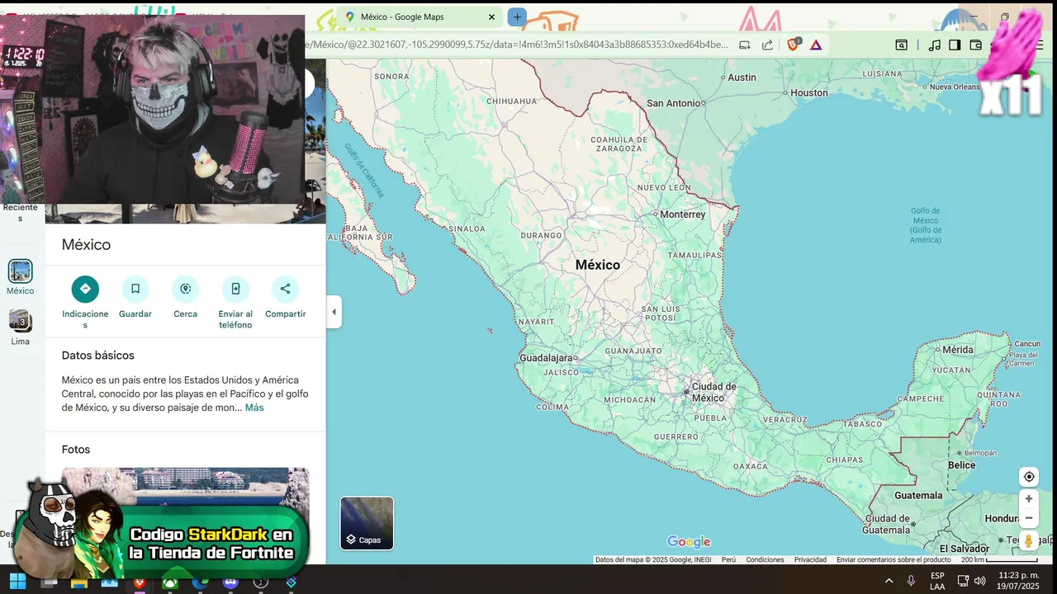Open Brave Rewards triangle icon
1057x594 pixels.
pos(816,45)
